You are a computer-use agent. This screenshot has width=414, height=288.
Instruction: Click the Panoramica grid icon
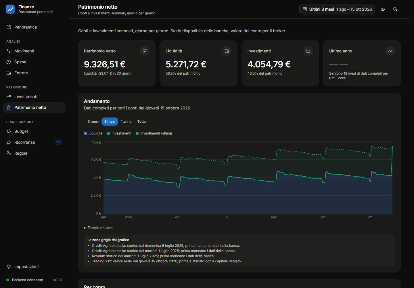(x=9, y=27)
